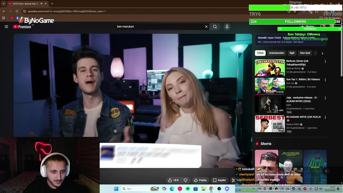Open the Sonraki mix playlist panel
Viewport: 343px width, 193px height.
[291, 40]
